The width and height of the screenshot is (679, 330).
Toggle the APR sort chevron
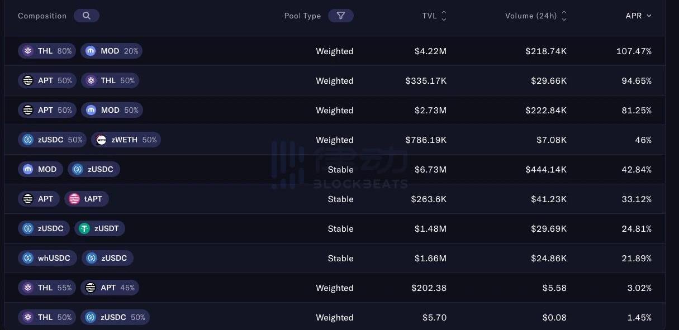click(x=649, y=16)
